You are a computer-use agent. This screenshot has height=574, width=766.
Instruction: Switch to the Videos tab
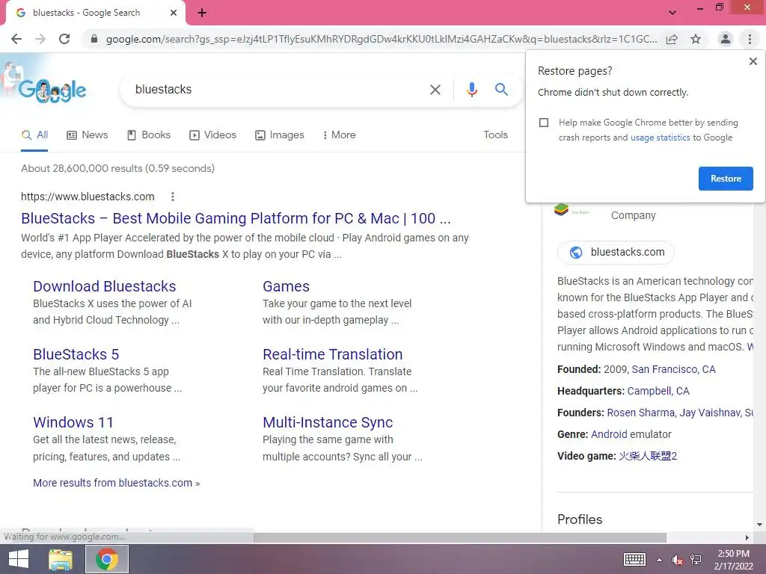(x=212, y=135)
